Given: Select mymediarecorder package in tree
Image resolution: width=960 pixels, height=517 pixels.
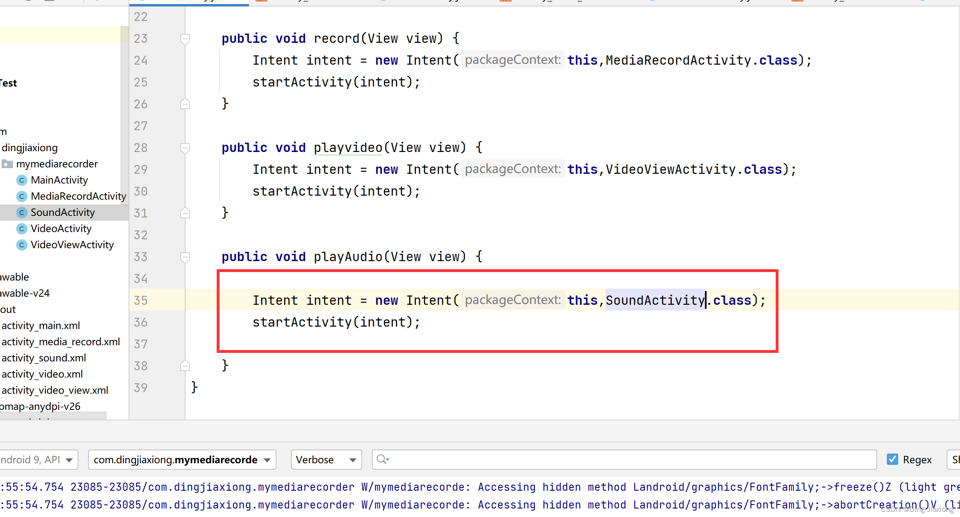Looking at the screenshot, I should tap(57, 164).
